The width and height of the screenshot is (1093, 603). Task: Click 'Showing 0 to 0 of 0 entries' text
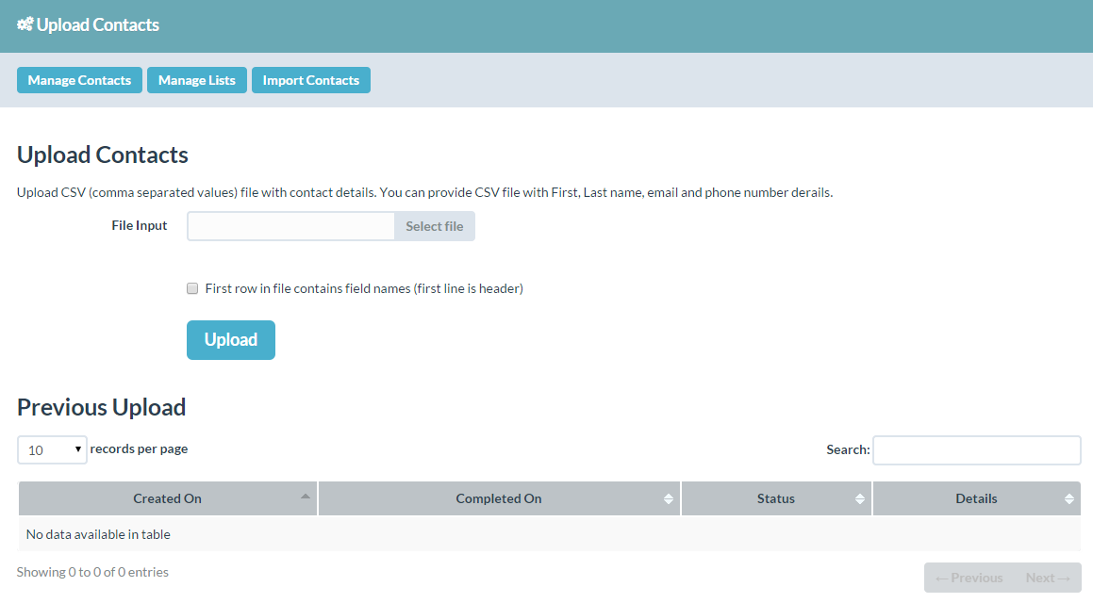click(92, 572)
